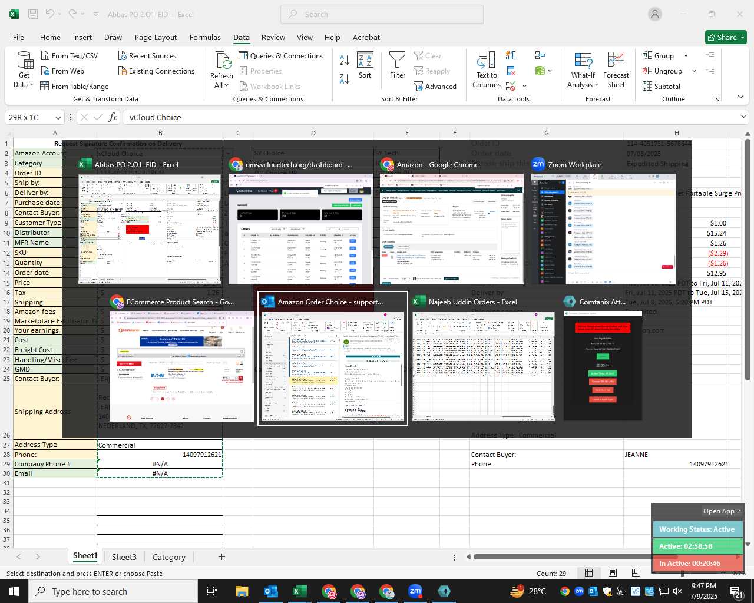Open the Customize Quick Access Toolbar dropdown
The width and height of the screenshot is (754, 603).
pos(95,14)
